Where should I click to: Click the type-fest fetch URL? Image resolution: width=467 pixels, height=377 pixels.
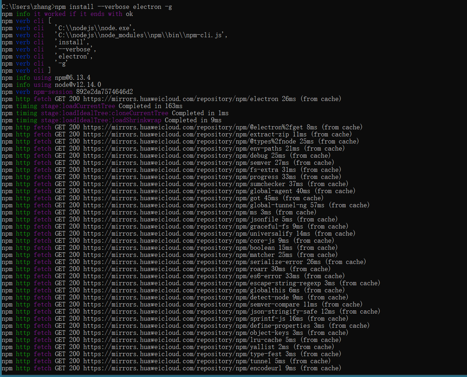click(x=183, y=354)
